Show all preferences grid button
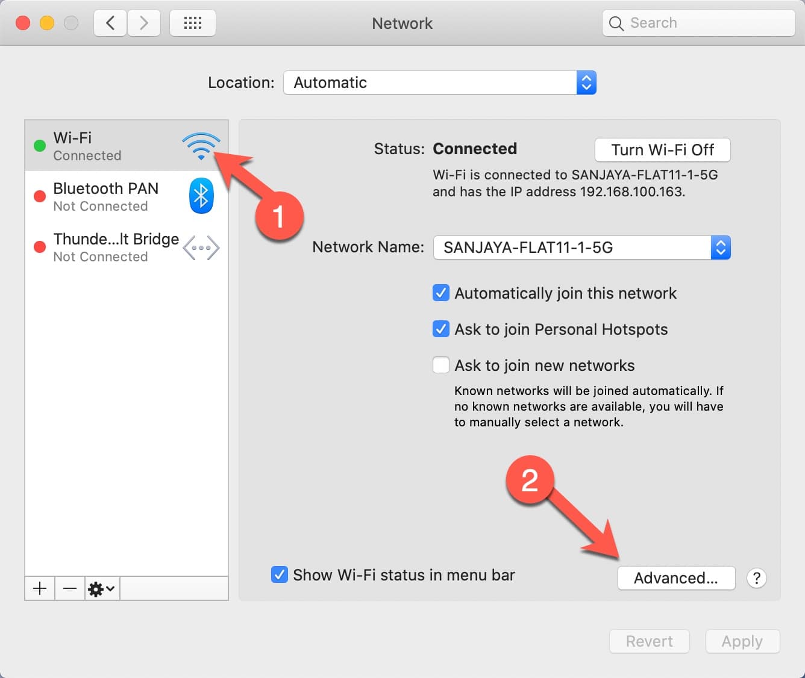The image size is (805, 678). [x=193, y=23]
